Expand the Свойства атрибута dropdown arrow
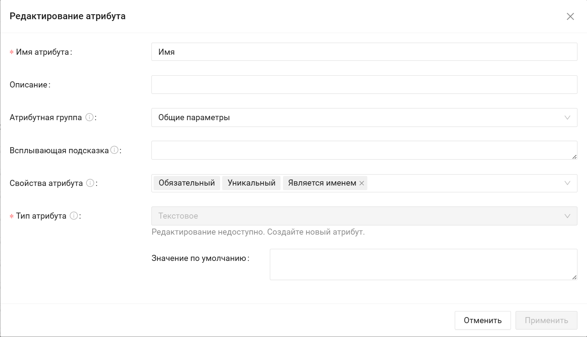 pyautogui.click(x=567, y=183)
